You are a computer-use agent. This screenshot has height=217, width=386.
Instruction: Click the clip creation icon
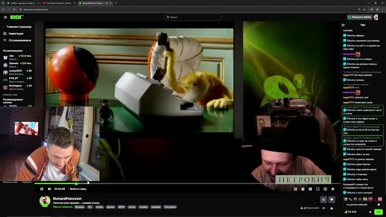point(303,189)
